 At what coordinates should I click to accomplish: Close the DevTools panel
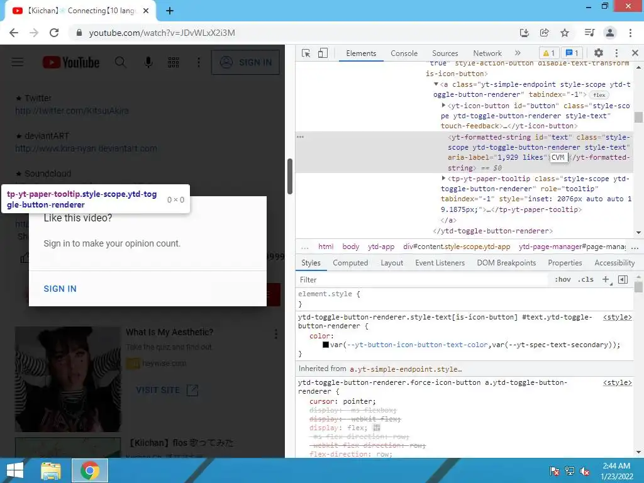point(635,53)
